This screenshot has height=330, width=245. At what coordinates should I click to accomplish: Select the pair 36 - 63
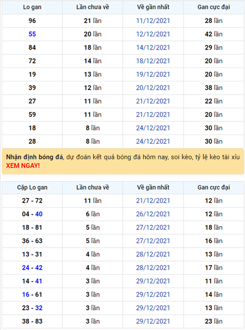(x=32, y=241)
